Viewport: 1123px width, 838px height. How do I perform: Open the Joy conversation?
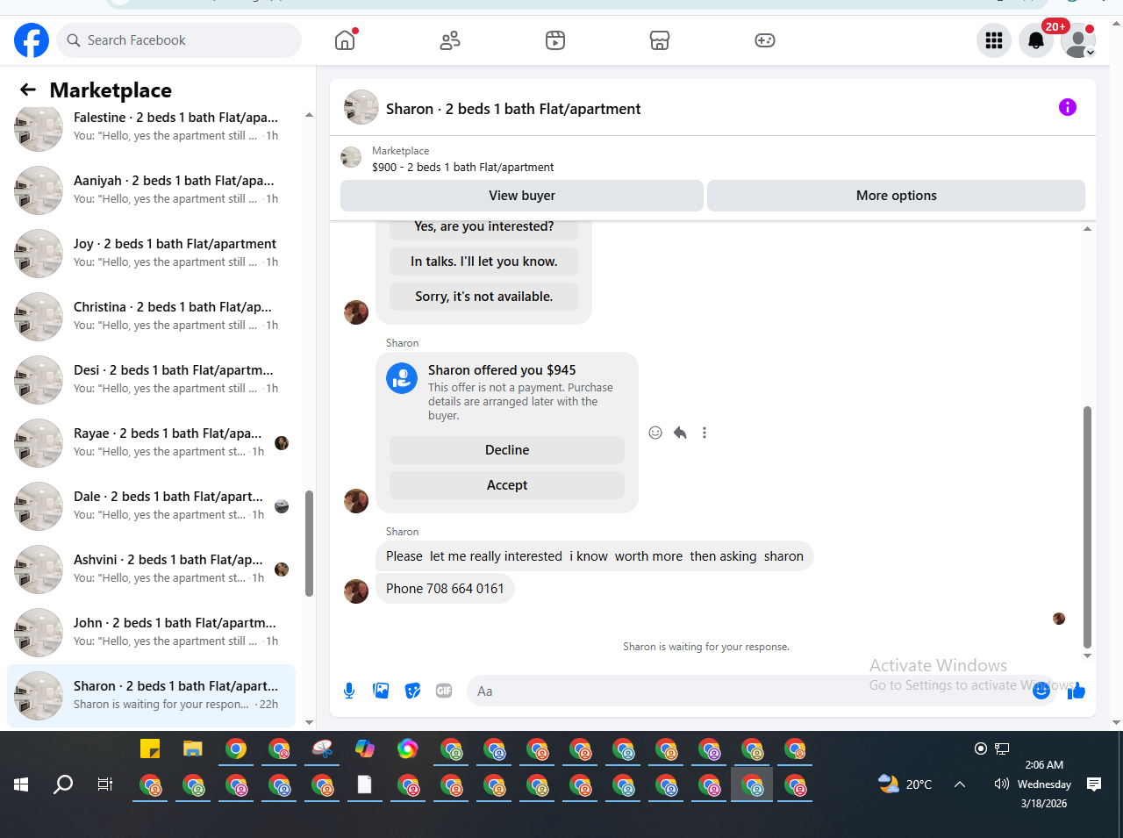click(151, 253)
